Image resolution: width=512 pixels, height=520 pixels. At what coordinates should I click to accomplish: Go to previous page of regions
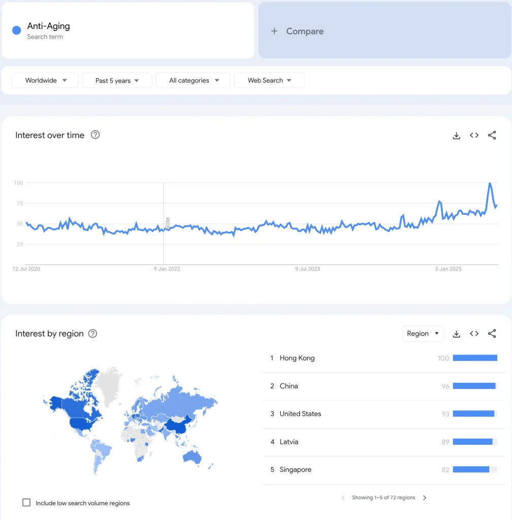coord(343,498)
